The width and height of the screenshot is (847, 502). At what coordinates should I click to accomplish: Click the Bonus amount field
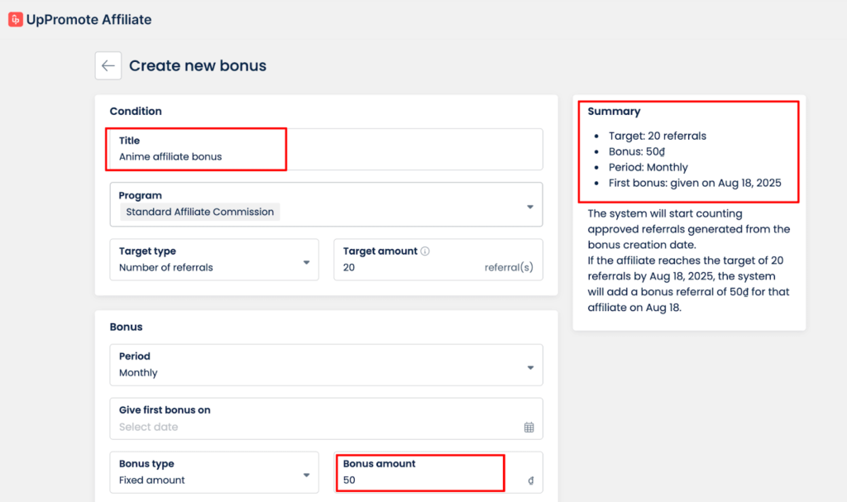(x=438, y=472)
